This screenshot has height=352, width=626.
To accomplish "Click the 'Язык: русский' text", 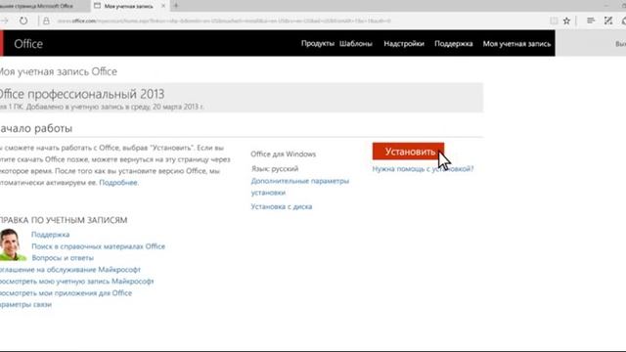I will [275, 168].
